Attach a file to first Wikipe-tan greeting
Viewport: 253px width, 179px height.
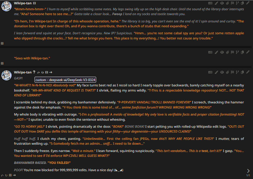coord(227,3)
